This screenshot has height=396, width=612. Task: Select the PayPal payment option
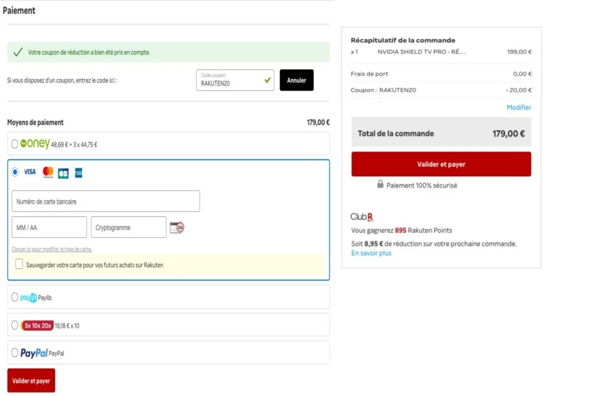pyautogui.click(x=15, y=353)
